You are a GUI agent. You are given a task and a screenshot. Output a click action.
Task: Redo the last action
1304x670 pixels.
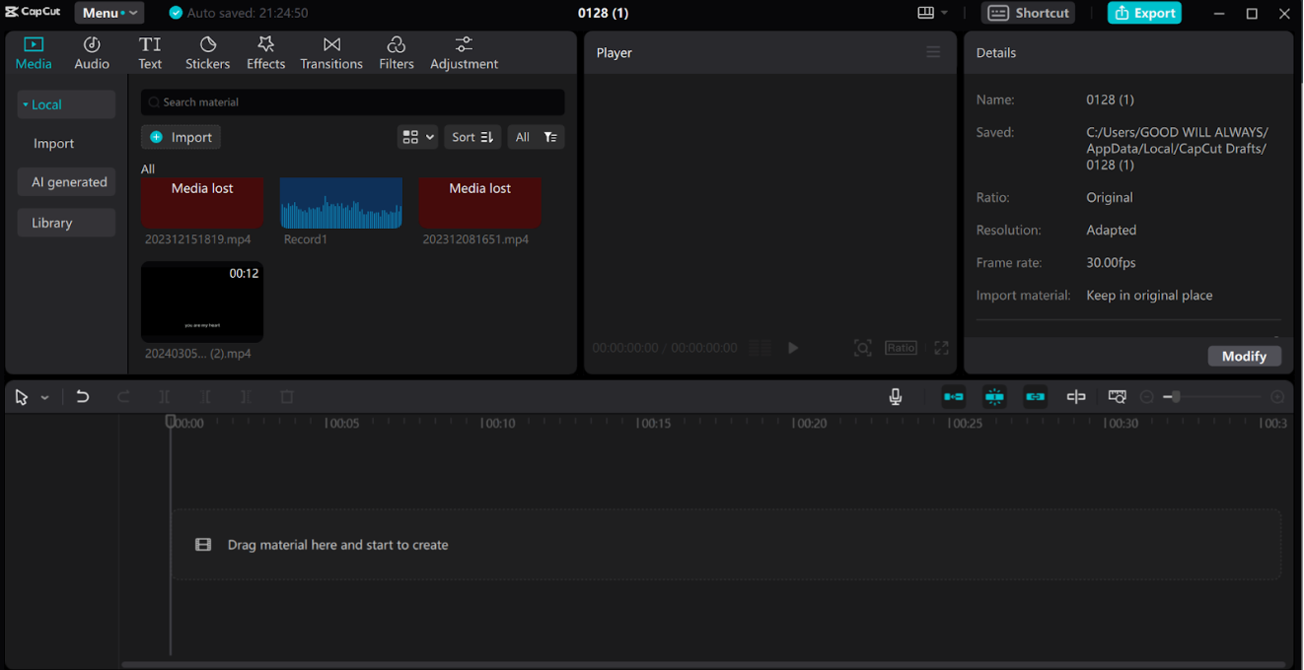[x=123, y=397]
